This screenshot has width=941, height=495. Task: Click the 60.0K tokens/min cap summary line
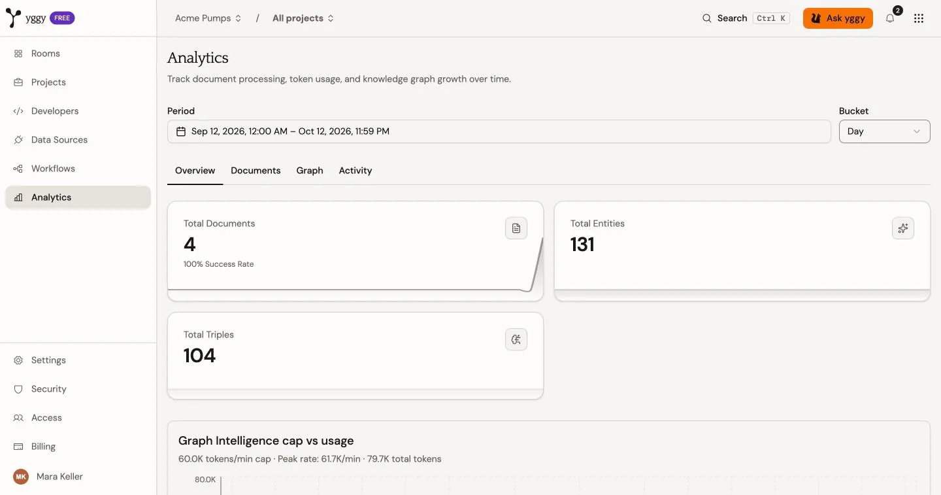tap(310, 459)
